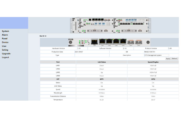Click the LAN3 Ethernet port icon

(116, 42)
